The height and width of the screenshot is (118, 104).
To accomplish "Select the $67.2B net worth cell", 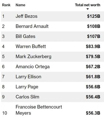I will point(93,67).
